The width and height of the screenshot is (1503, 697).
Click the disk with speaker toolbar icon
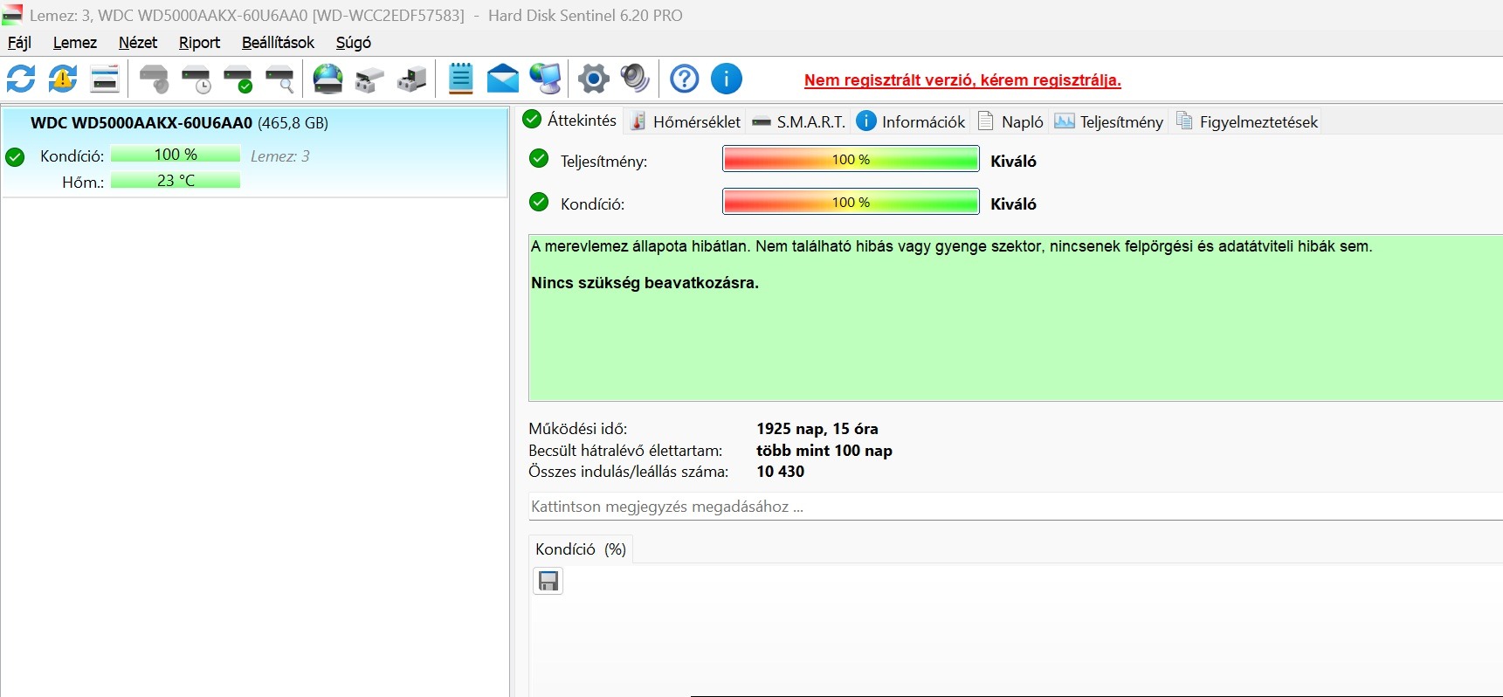coord(154,79)
